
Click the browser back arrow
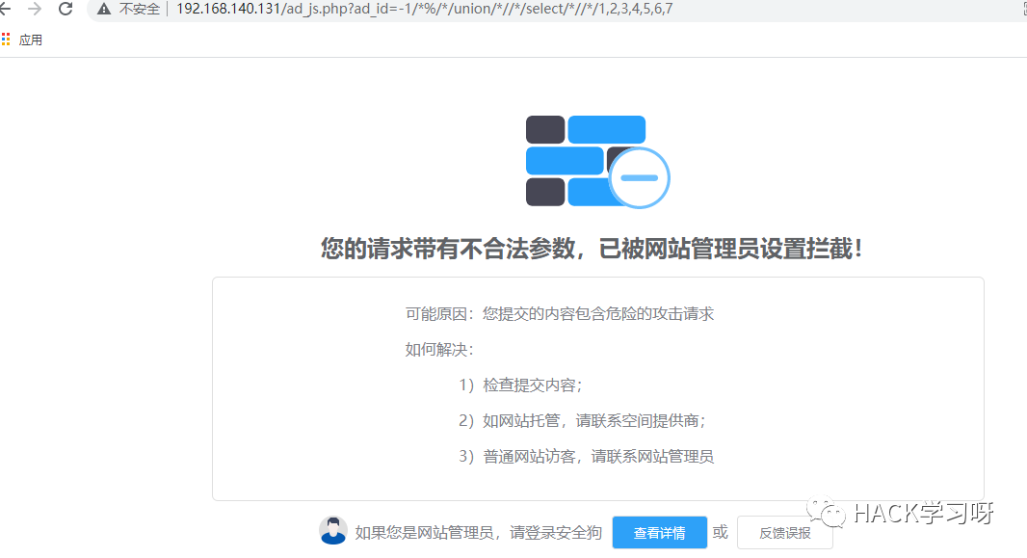click(x=4, y=10)
